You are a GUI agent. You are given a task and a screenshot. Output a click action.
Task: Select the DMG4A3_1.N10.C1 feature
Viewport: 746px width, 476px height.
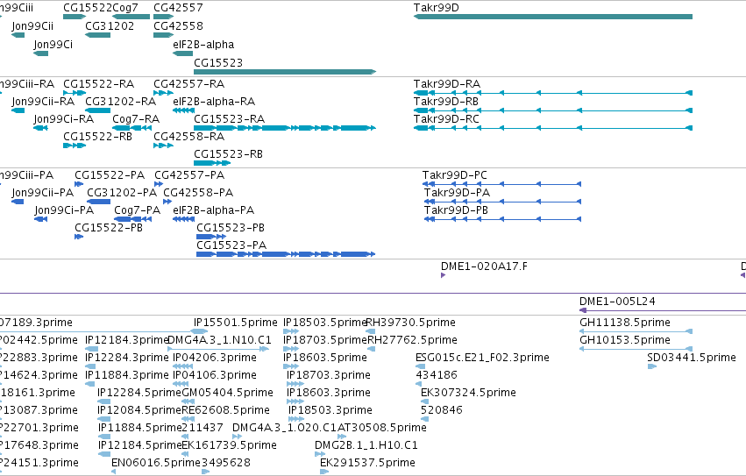(x=218, y=349)
